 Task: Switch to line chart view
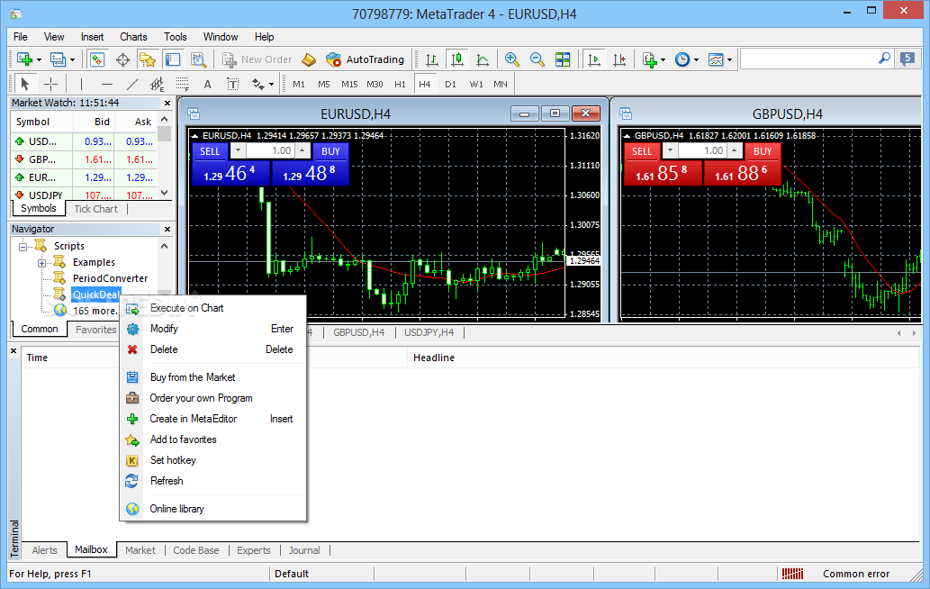(x=483, y=59)
